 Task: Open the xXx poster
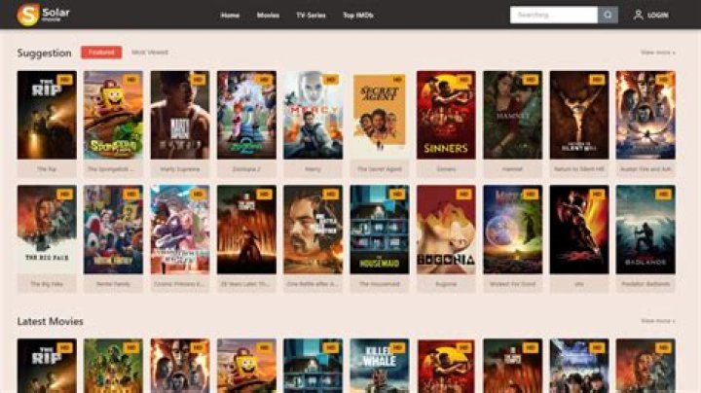pyautogui.click(x=579, y=230)
